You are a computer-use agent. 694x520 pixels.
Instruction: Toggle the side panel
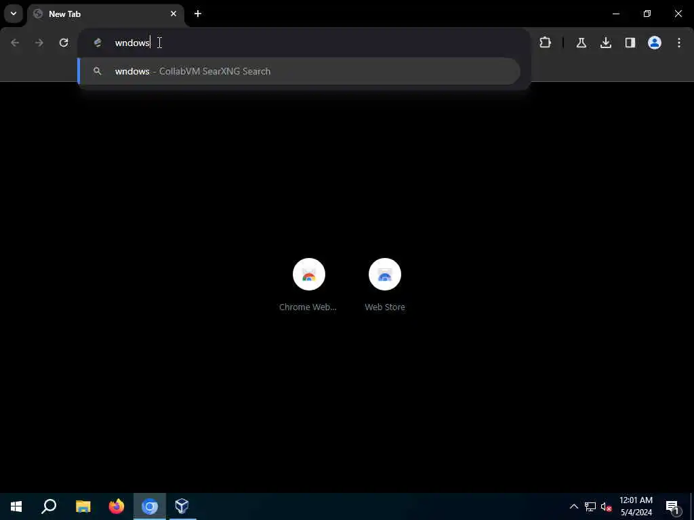630,43
